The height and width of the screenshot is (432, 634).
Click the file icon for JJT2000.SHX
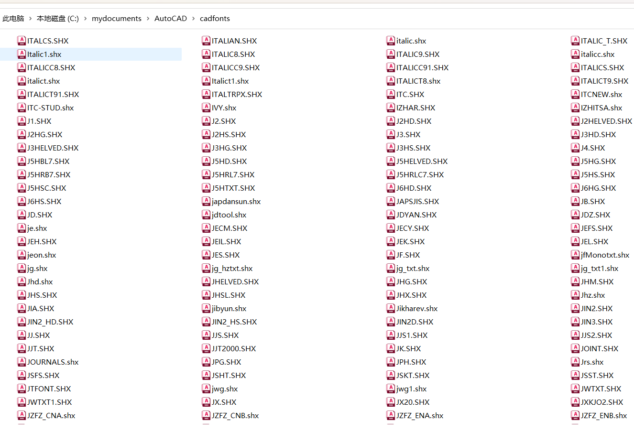click(x=206, y=348)
